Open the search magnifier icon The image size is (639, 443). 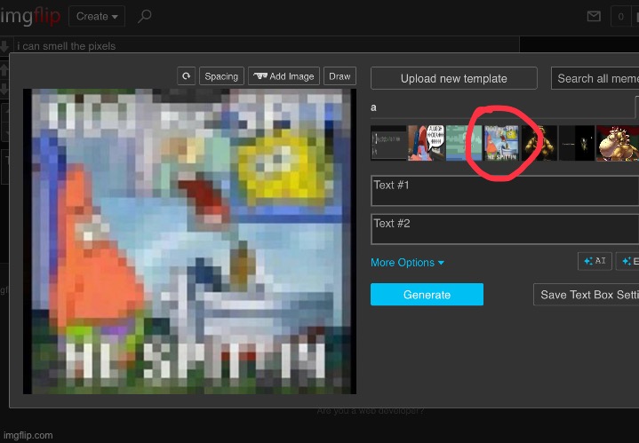point(145,16)
